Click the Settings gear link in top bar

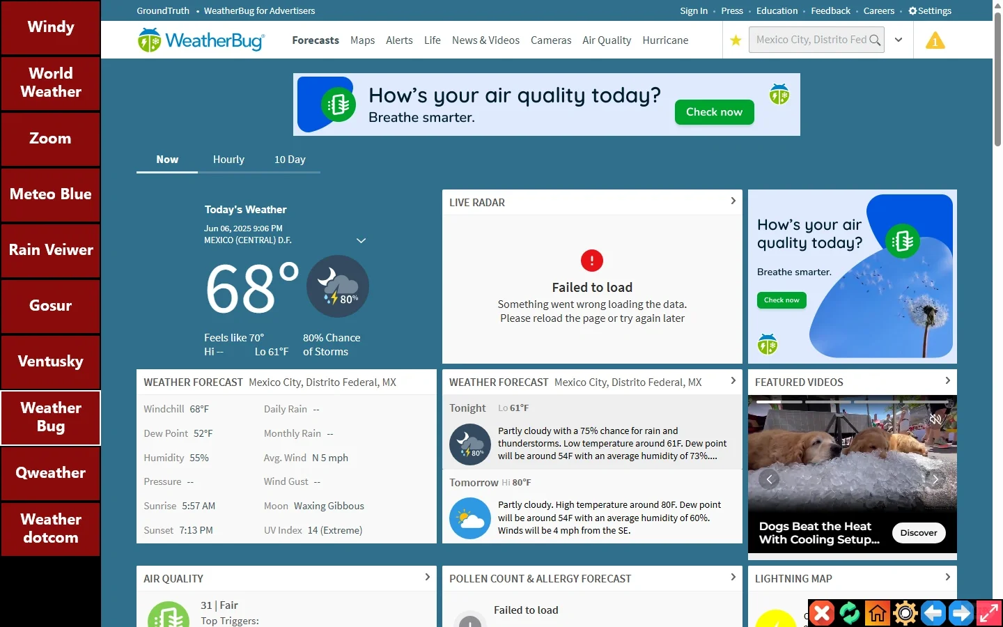coord(930,10)
